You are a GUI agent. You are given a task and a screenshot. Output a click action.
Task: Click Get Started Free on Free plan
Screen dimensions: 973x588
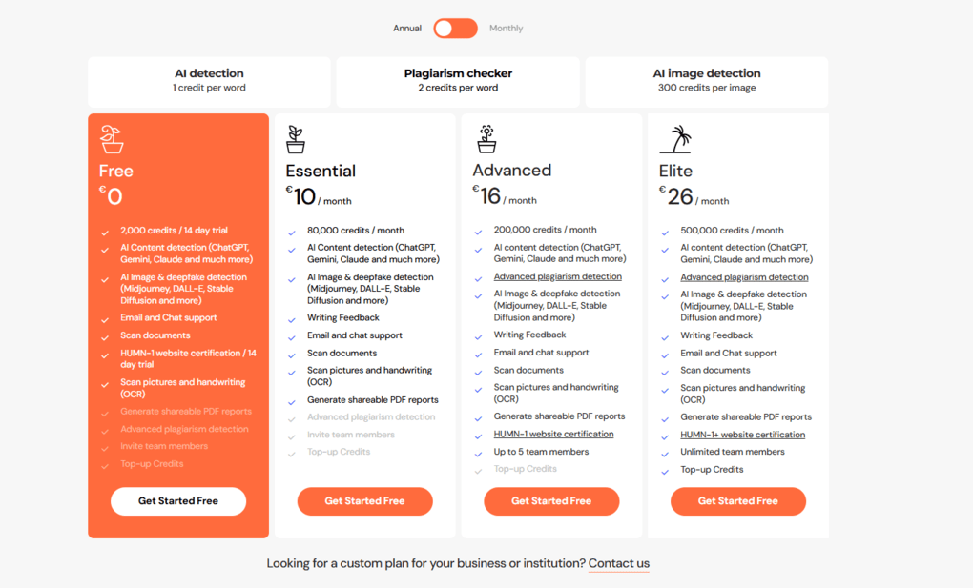pyautogui.click(x=178, y=501)
